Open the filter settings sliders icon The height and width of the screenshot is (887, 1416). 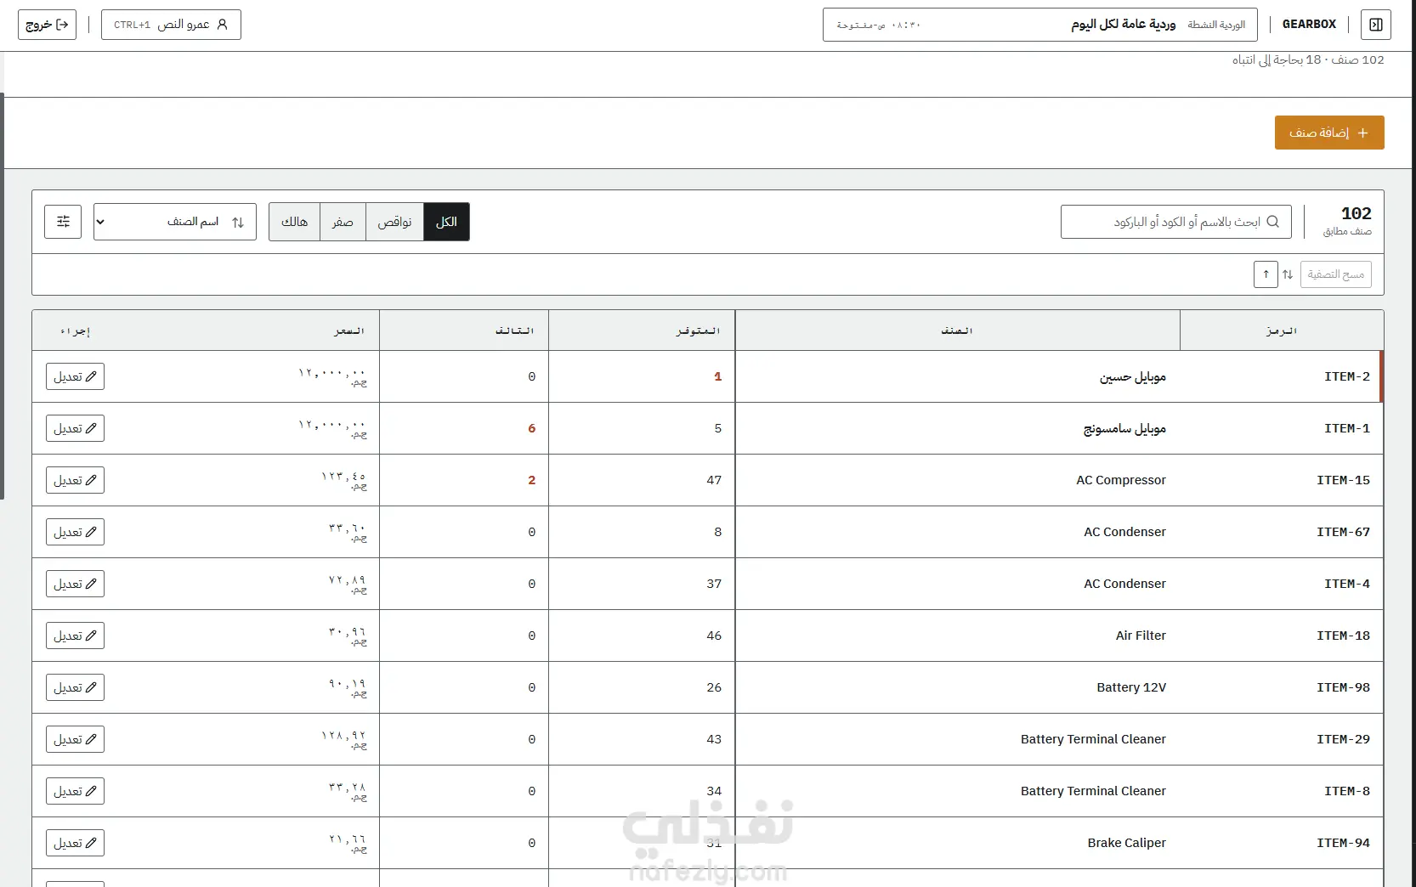click(63, 222)
